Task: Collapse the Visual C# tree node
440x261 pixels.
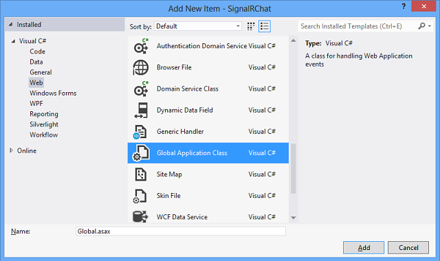Action: pos(13,41)
